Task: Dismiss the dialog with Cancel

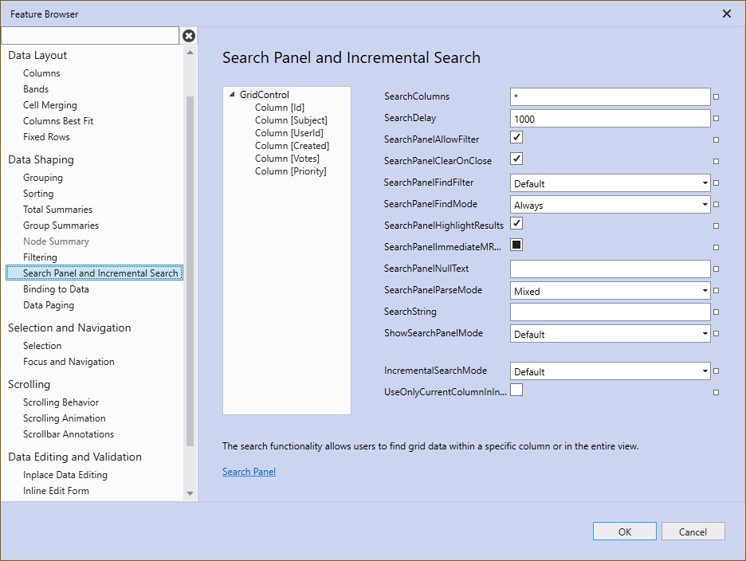Action: [693, 531]
